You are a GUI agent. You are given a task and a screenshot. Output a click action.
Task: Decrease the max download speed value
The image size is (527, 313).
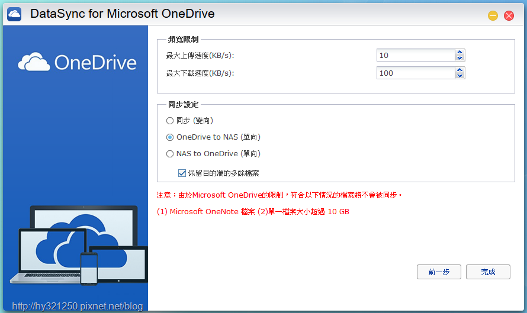(x=459, y=76)
